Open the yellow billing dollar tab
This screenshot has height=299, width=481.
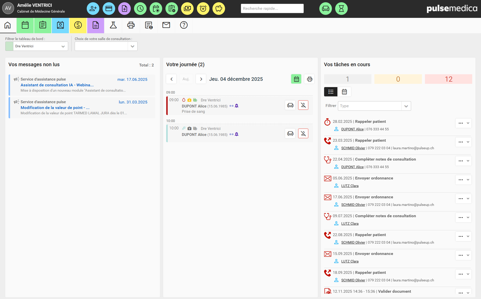[78, 25]
